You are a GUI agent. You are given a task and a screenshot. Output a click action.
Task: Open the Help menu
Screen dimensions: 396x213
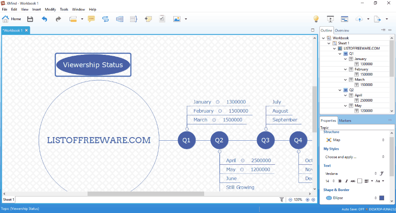tap(92, 9)
